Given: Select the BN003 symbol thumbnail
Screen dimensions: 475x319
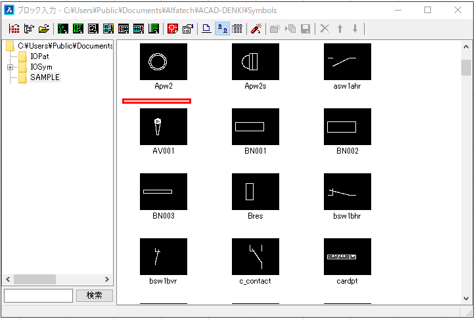Looking at the screenshot, I should click(164, 192).
